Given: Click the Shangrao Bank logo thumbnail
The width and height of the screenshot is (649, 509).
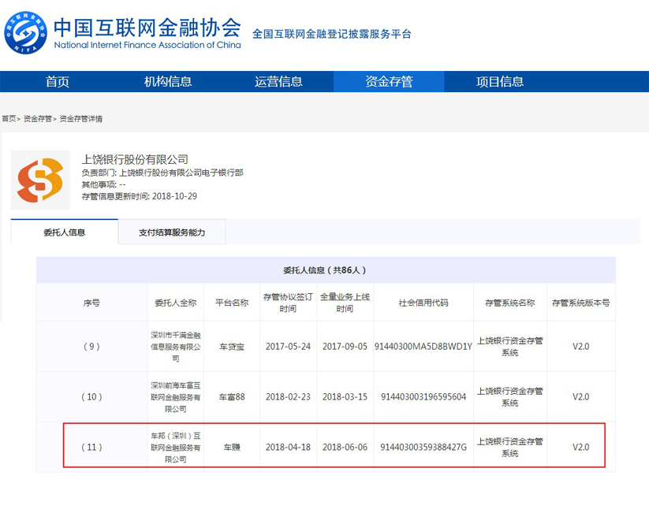Looking at the screenshot, I should click(x=40, y=180).
